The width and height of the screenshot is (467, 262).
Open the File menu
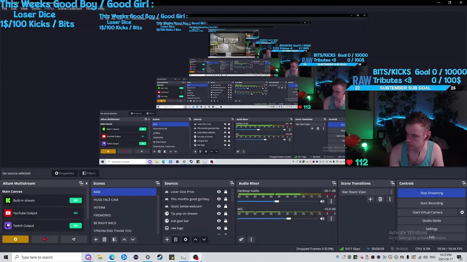click(4, 8)
